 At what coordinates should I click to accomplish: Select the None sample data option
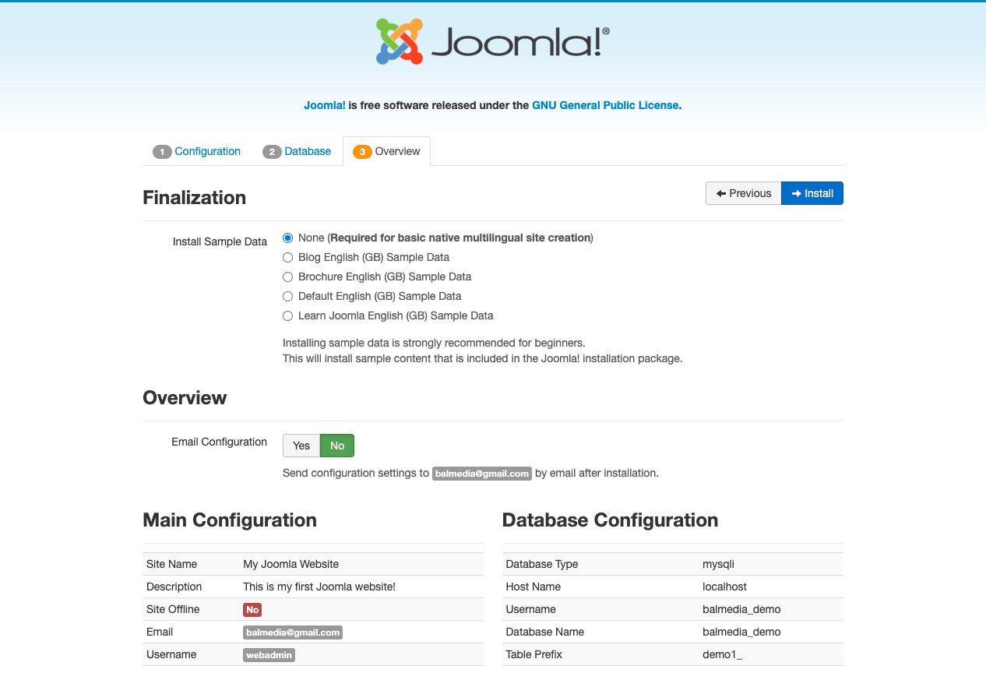coord(288,238)
